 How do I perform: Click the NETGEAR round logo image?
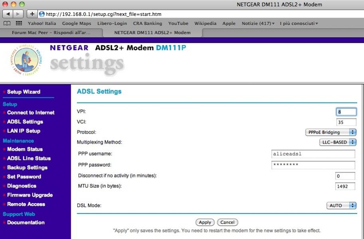[x=26, y=60]
